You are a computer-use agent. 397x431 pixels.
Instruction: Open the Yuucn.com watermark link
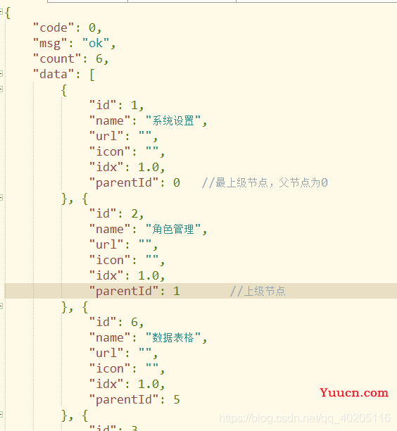tap(354, 393)
